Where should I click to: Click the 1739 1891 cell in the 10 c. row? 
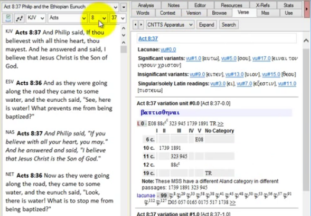coord(170,148)
